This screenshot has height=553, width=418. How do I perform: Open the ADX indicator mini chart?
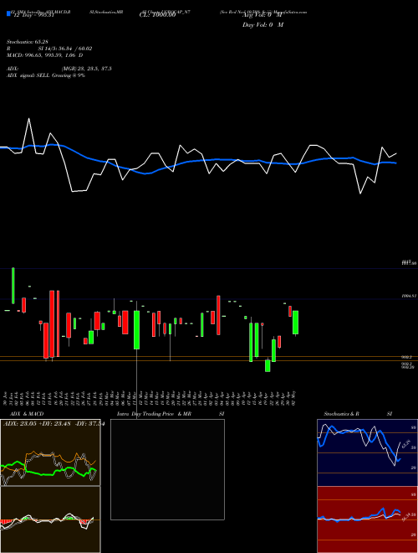point(50,452)
